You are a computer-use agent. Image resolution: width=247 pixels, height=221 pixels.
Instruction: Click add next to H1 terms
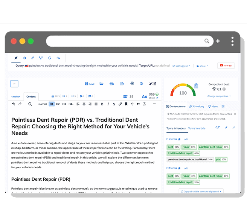(186, 139)
